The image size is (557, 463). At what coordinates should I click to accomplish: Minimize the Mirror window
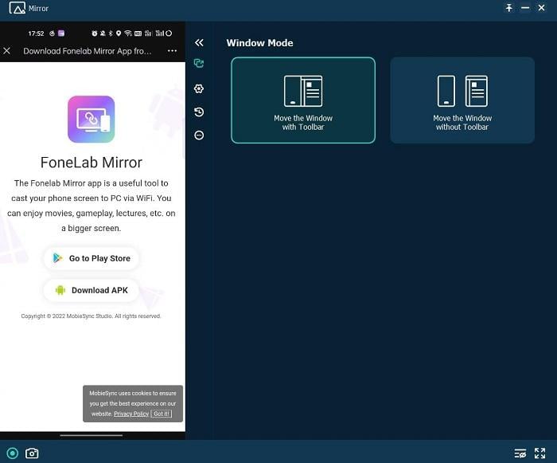click(525, 8)
